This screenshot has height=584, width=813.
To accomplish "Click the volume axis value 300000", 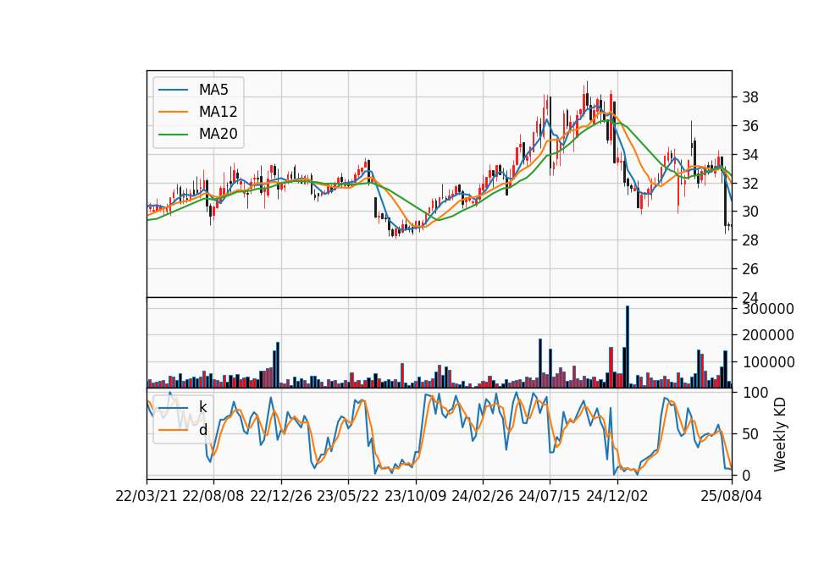I will [x=768, y=309].
